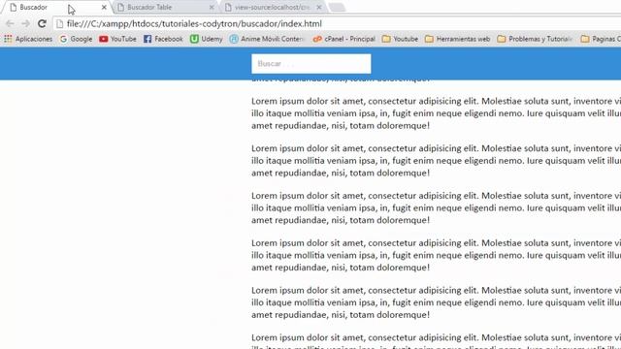The width and height of the screenshot is (621, 349).
Task: Click the page file icon in address bar
Action: [x=59, y=23]
